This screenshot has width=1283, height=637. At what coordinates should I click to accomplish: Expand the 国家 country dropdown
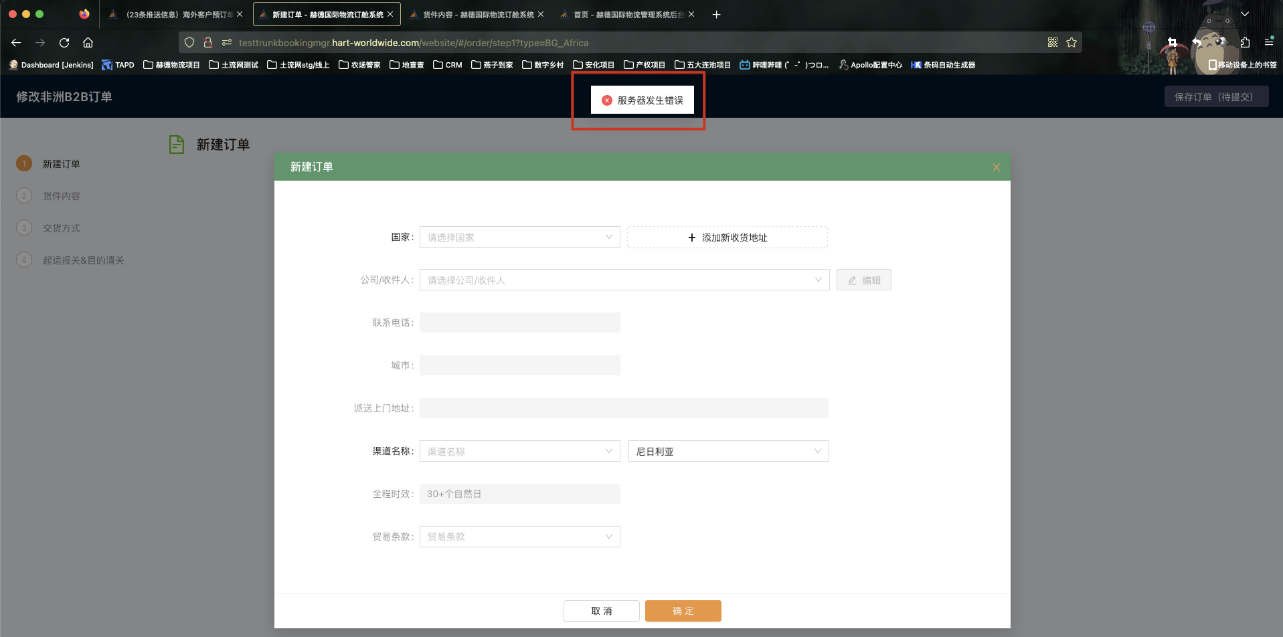click(519, 238)
